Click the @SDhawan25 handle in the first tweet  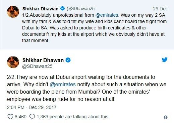point(80,8)
